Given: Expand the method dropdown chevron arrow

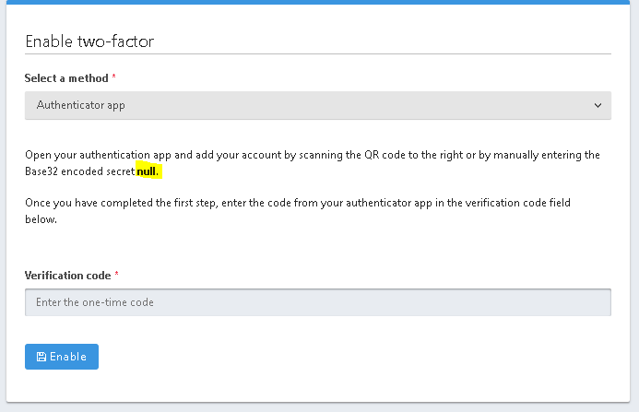Looking at the screenshot, I should (x=598, y=105).
